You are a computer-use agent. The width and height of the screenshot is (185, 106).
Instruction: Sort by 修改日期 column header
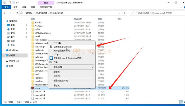pos(78,19)
